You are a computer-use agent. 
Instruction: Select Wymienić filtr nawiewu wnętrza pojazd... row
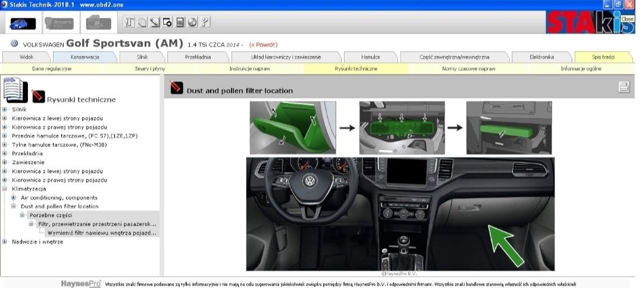[x=102, y=233]
